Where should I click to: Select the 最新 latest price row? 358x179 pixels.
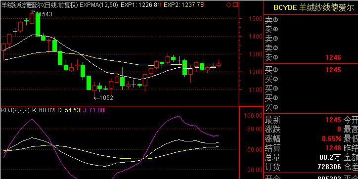tap(311, 120)
